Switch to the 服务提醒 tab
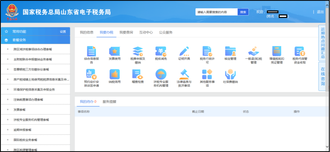 [109, 102]
